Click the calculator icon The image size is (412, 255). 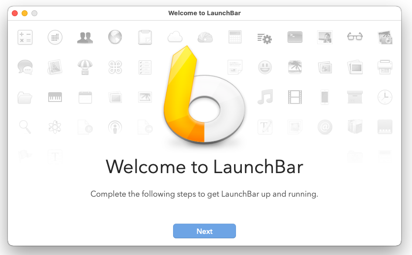pyautogui.click(x=25, y=37)
